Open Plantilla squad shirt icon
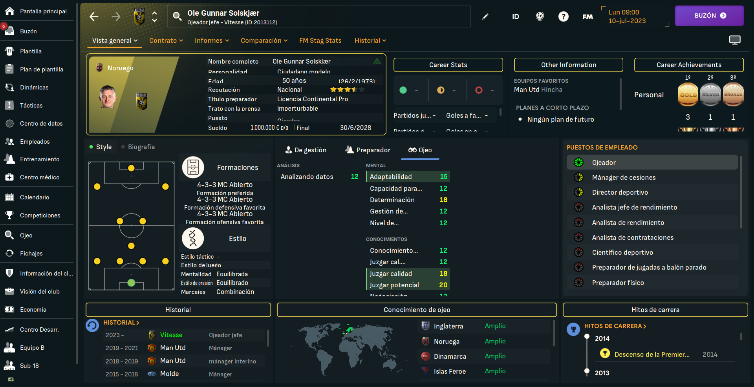 coord(10,51)
